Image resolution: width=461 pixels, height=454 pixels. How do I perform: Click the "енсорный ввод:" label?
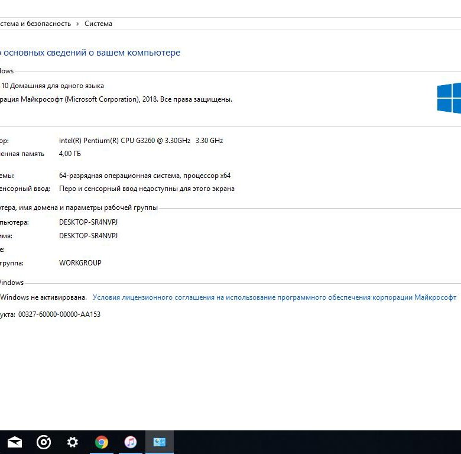[25, 189]
